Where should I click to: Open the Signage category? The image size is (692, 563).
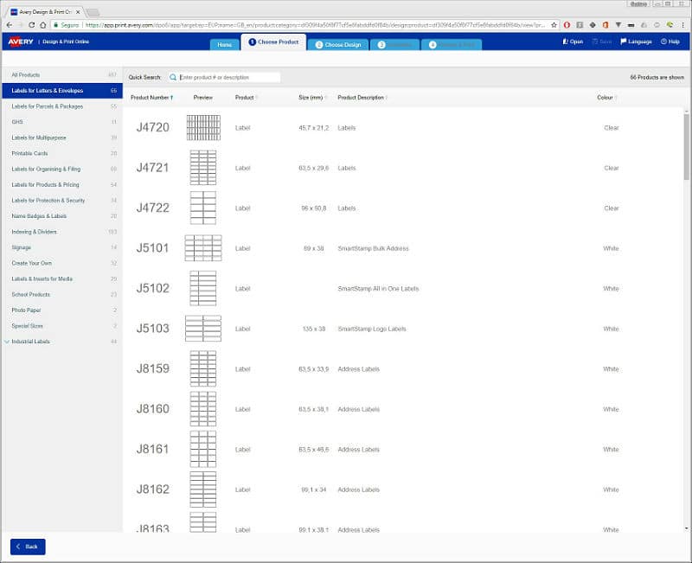coord(61,247)
